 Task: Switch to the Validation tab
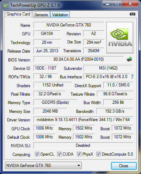(60, 15)
